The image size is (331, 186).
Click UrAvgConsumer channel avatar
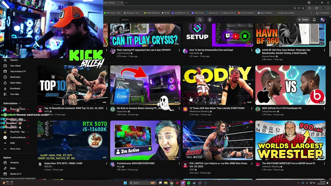(258, 109)
